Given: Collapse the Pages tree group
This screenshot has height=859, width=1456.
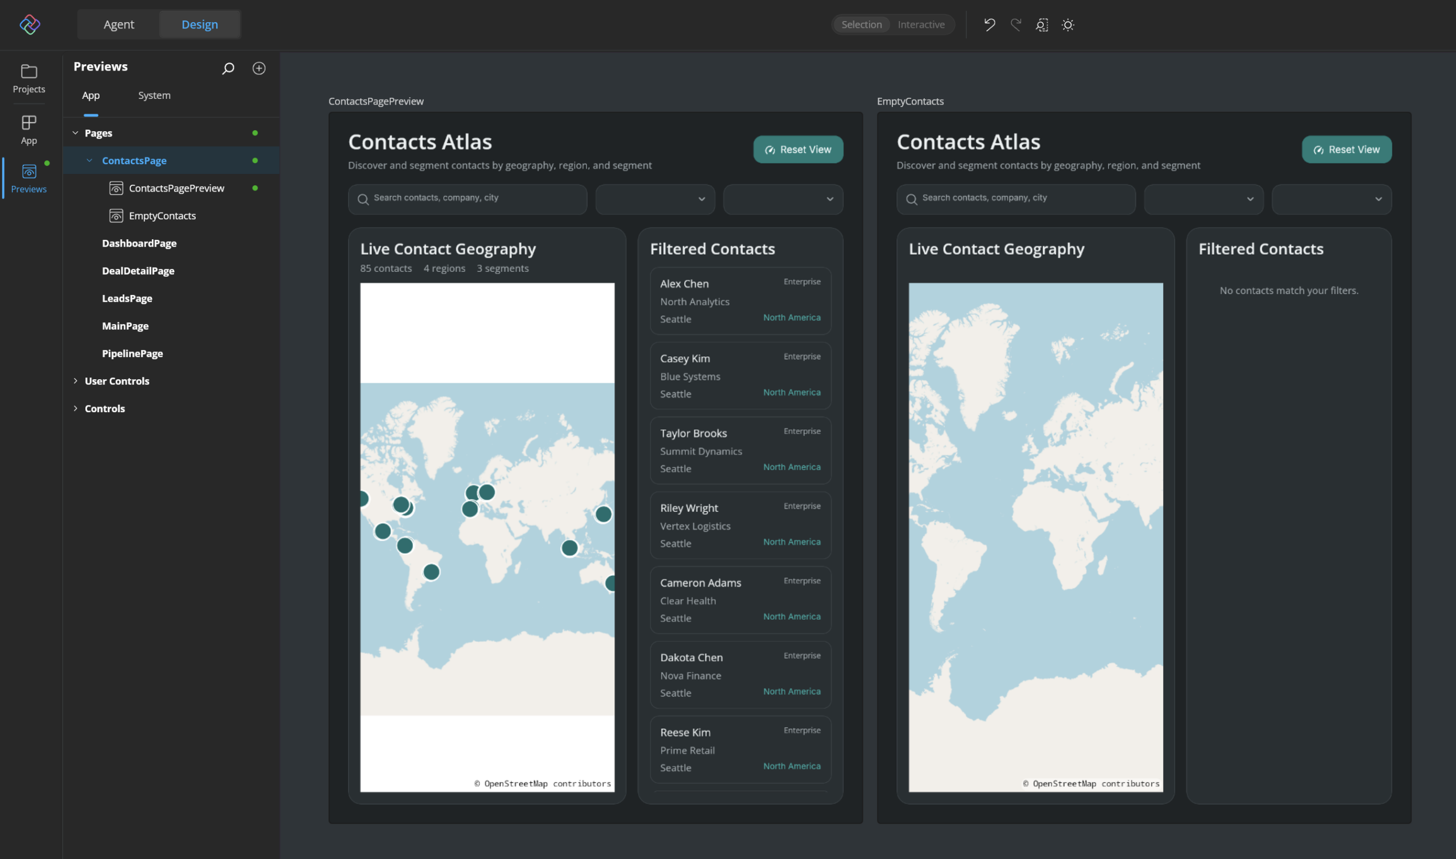Looking at the screenshot, I should [x=75, y=133].
